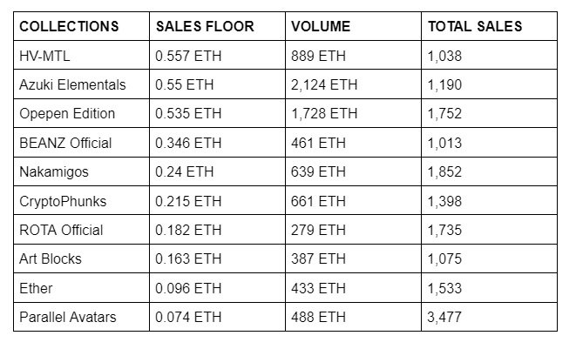The width and height of the screenshot is (576, 349).
Task: Select the 1,852 total sales value
Action: 444,172
